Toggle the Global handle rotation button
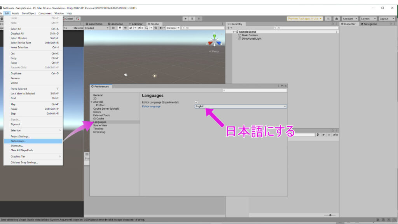The height and width of the screenshot is (224, 398). (68, 18)
